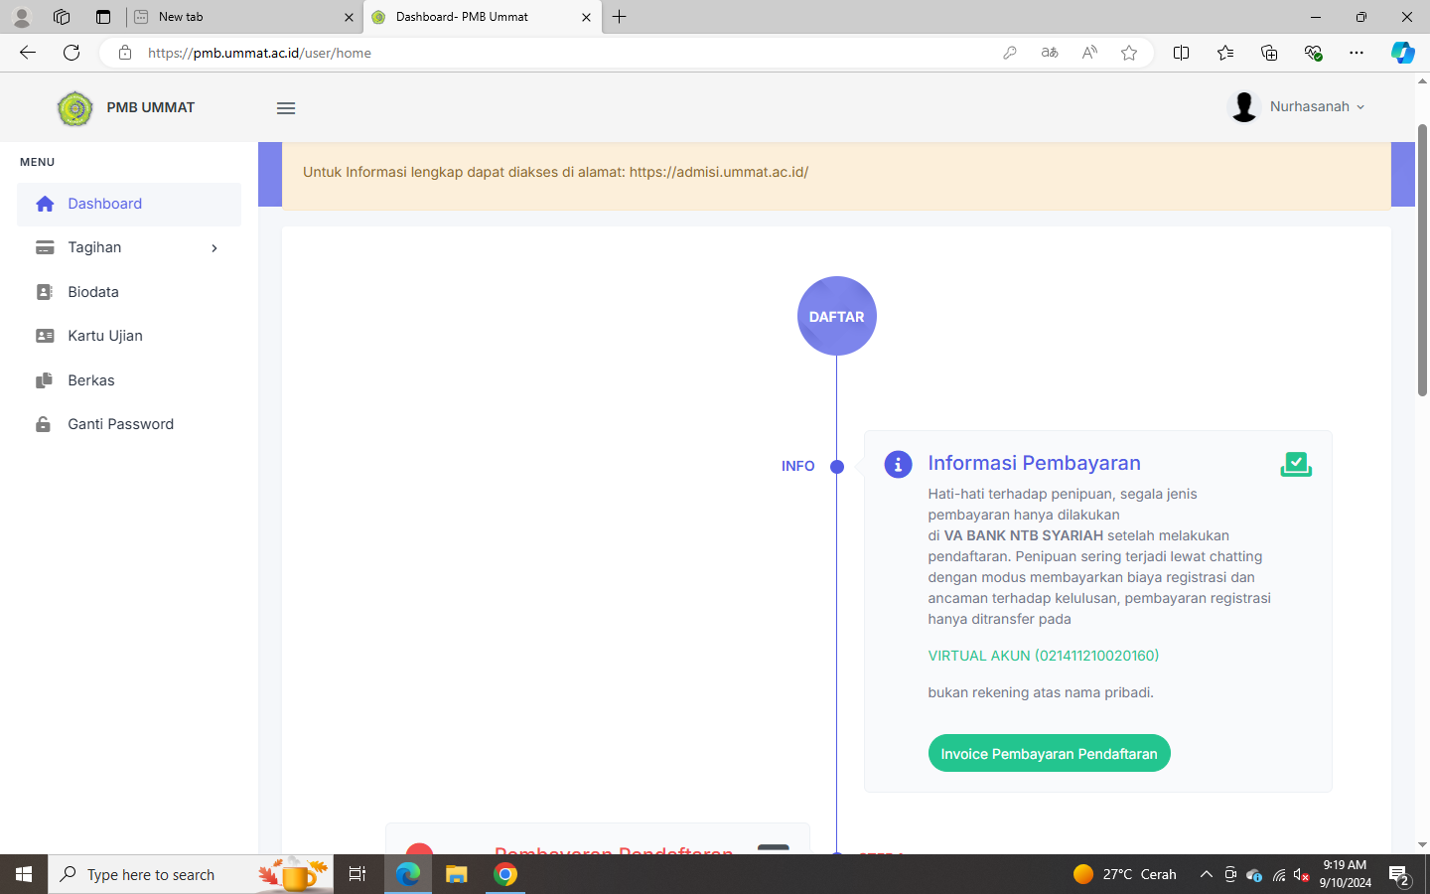Click the blue info icon
The height and width of the screenshot is (894, 1430).
(x=898, y=464)
